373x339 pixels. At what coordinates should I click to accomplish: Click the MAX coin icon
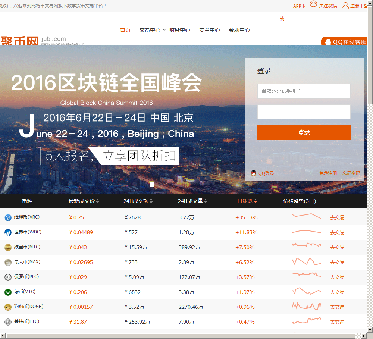click(x=8, y=263)
